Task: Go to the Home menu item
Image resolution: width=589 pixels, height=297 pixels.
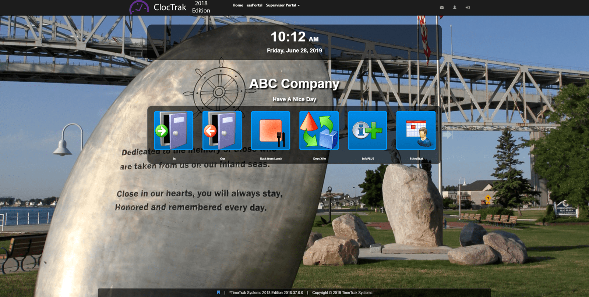Action: pos(238,5)
